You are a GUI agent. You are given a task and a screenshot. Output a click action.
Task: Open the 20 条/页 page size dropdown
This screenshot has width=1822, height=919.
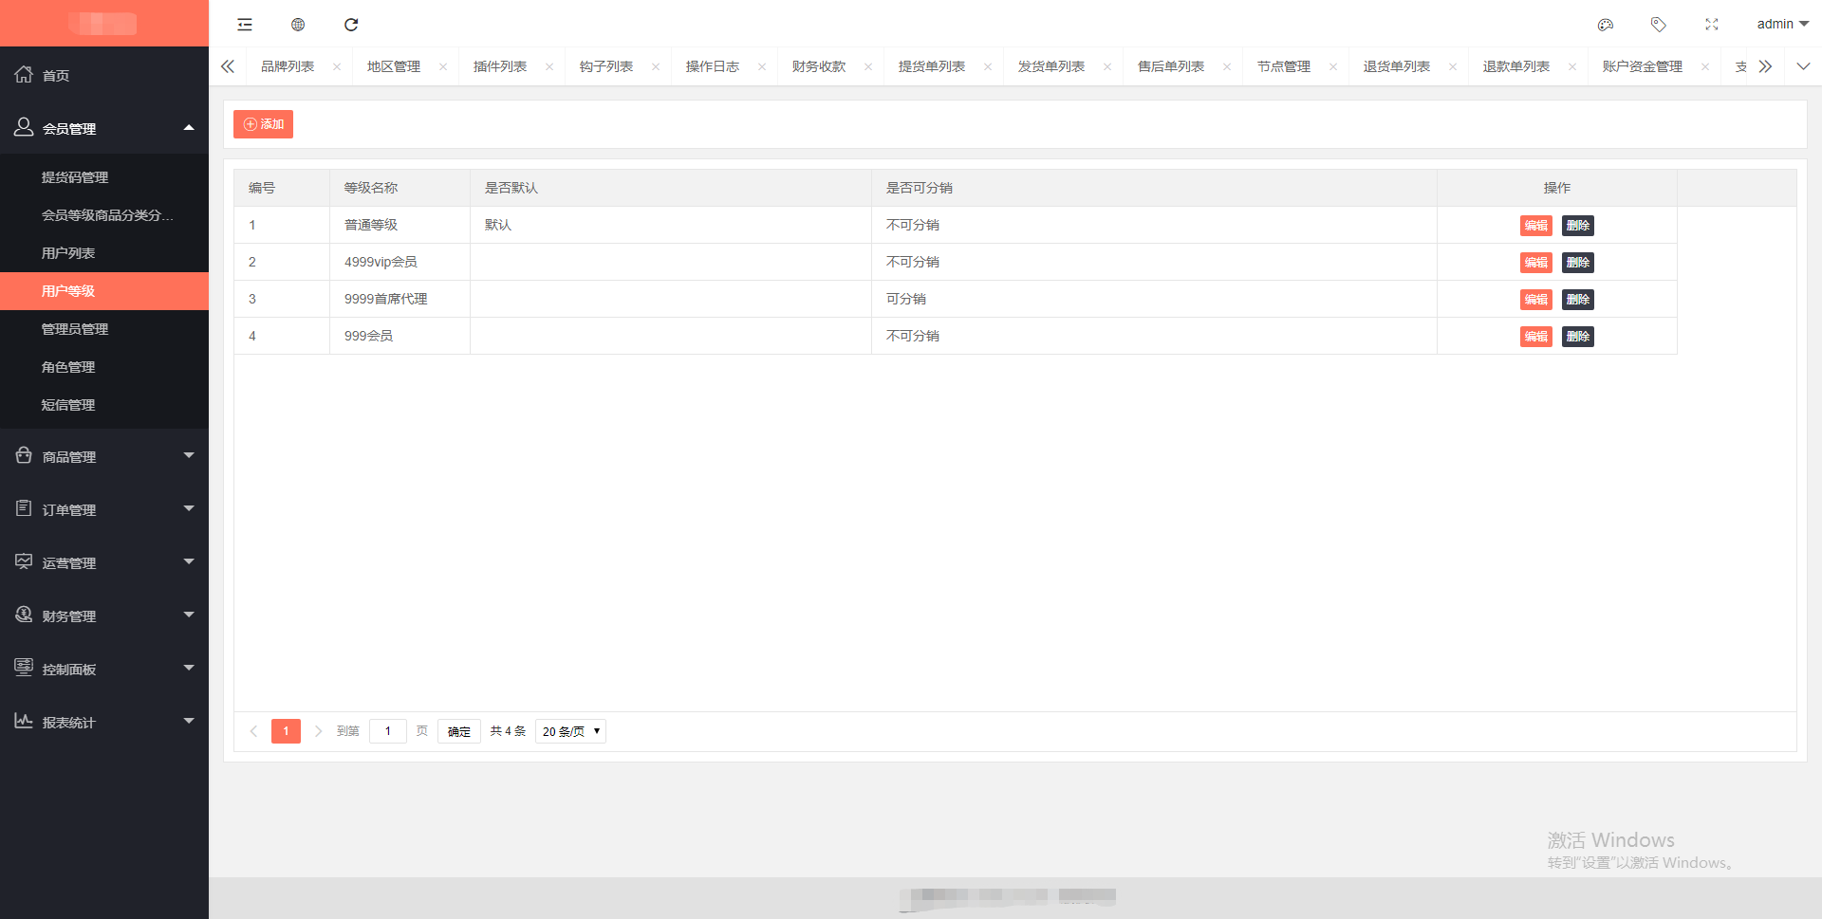[x=570, y=731]
